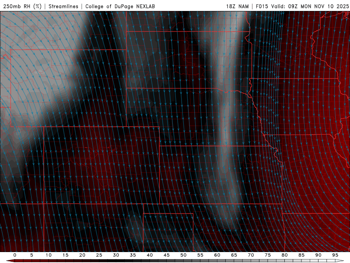Click the '30' label on color scale

[x=116, y=255]
